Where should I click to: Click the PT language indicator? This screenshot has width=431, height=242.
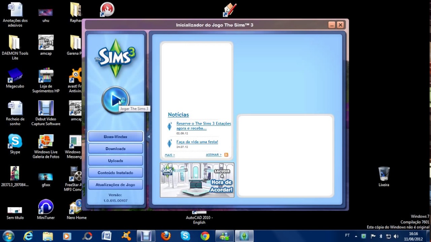pyautogui.click(x=347, y=235)
